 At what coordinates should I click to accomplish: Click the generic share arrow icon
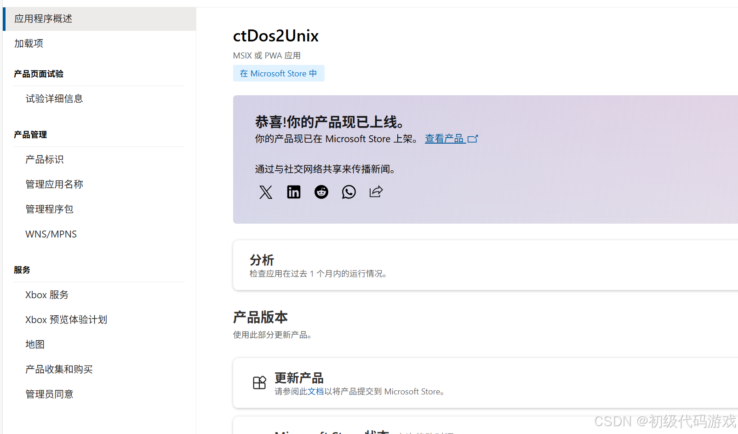point(376,191)
